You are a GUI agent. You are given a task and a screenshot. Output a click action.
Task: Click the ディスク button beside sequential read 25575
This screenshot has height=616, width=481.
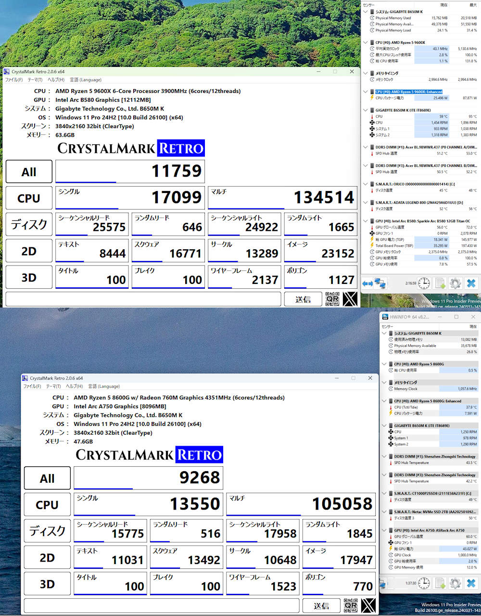pos(29,225)
